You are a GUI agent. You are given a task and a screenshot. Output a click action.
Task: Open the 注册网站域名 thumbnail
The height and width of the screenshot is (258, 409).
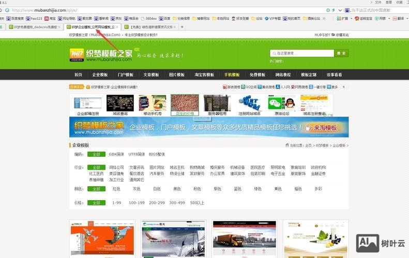[x=249, y=105]
